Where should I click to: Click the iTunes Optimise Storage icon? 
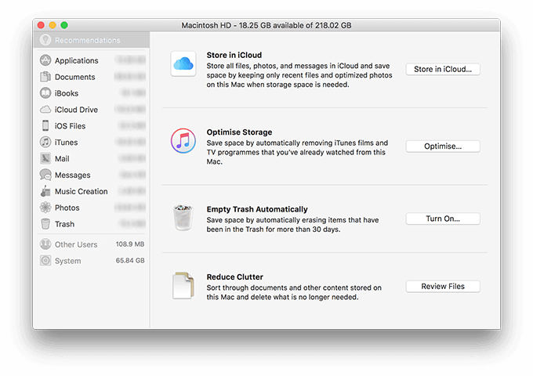[x=183, y=142]
